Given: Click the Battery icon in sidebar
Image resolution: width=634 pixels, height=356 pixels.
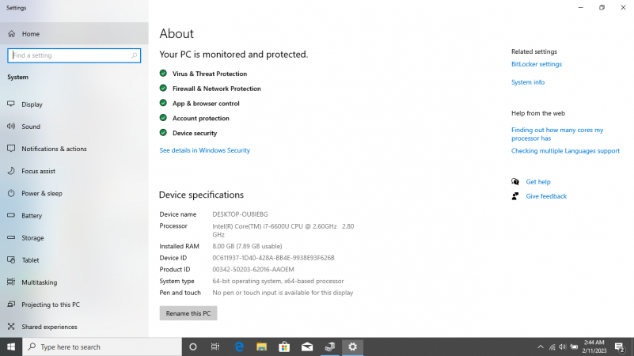Looking at the screenshot, I should coord(11,215).
